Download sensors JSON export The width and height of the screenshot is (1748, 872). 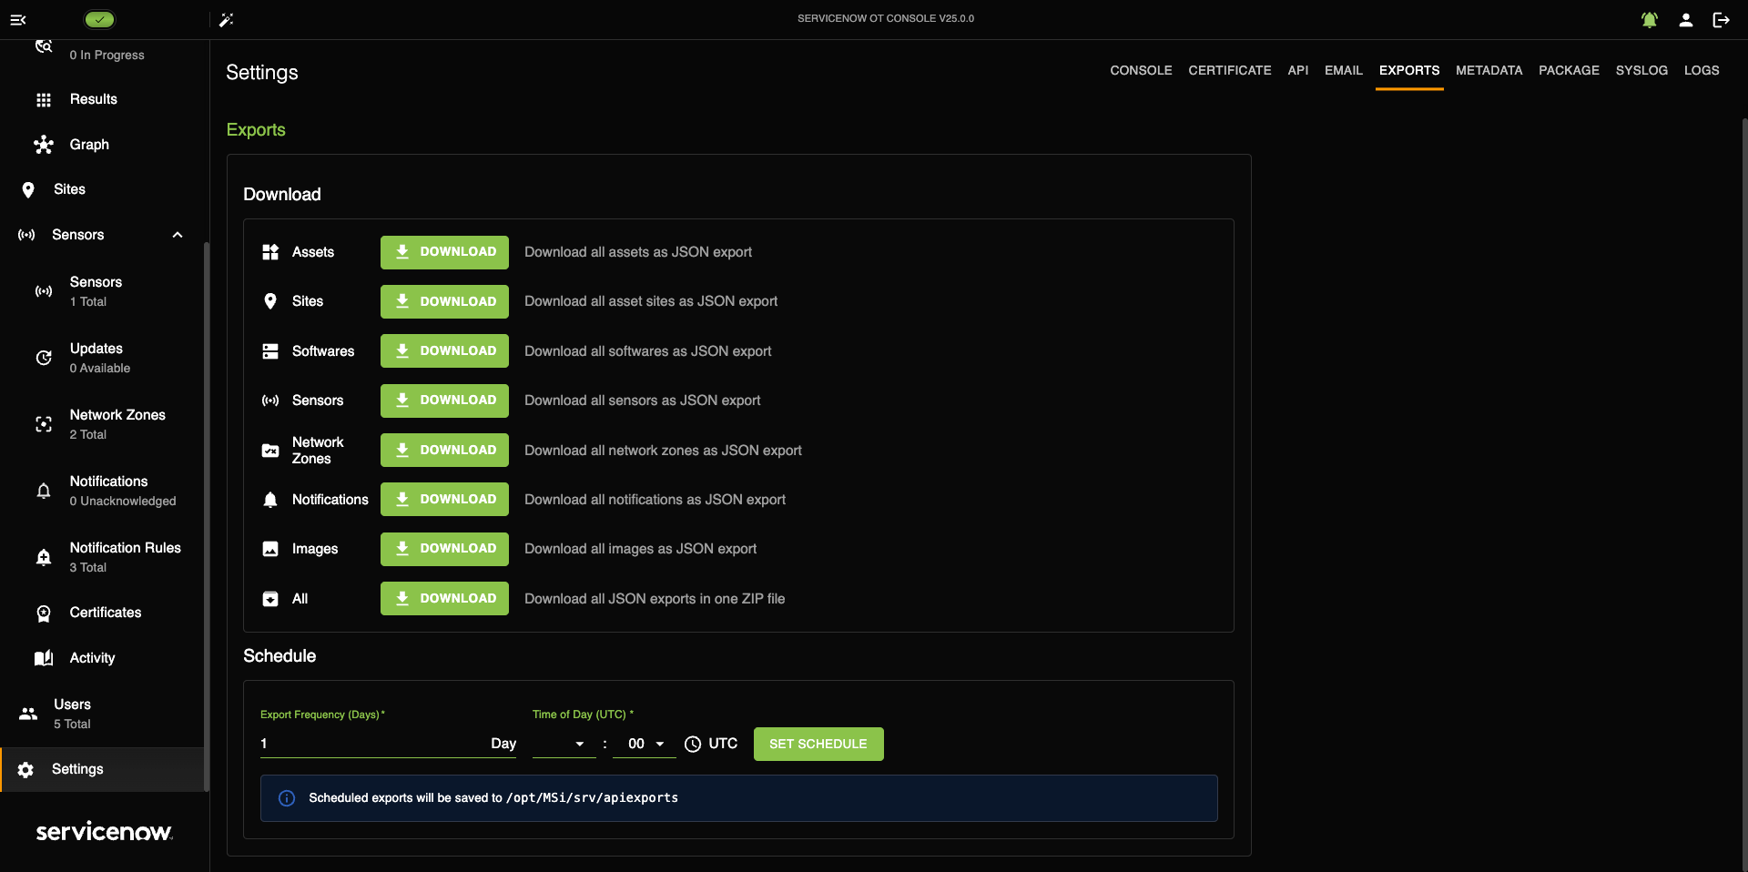[444, 401]
